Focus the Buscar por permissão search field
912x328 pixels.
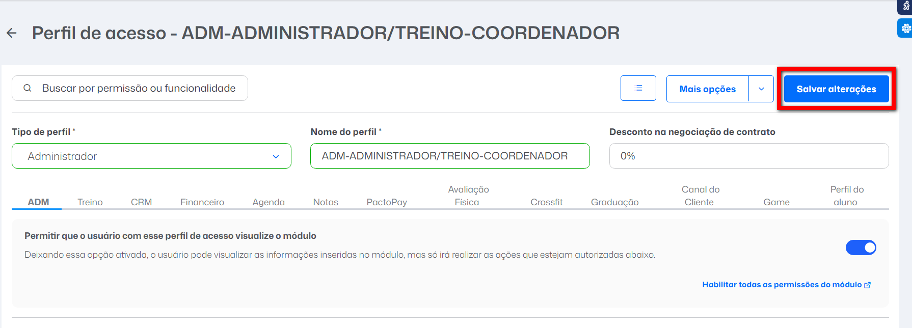(130, 88)
